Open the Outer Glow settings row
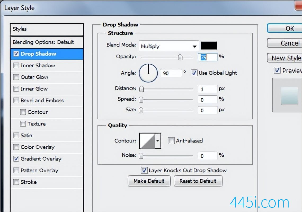Image resolution: width=302 pixels, height=212 pixels. click(x=47, y=77)
